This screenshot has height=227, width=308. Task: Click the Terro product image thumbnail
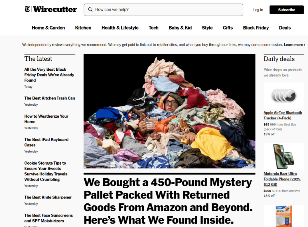[x=283, y=216]
